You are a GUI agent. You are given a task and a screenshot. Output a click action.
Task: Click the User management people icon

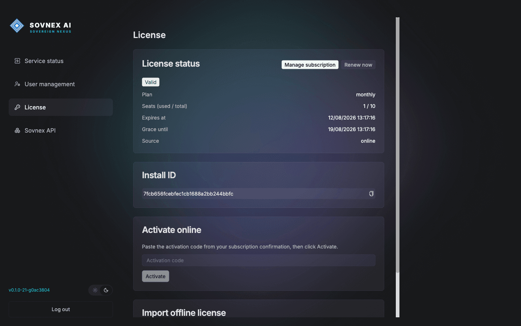coord(17,84)
